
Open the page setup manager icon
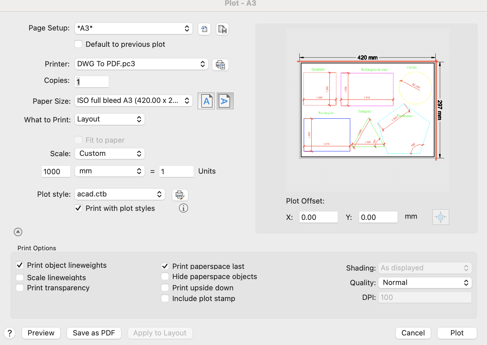[222, 29]
